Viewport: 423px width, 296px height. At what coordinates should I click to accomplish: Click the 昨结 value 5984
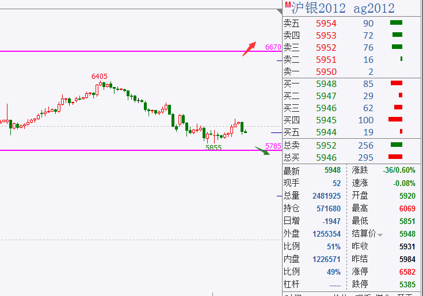click(407, 259)
